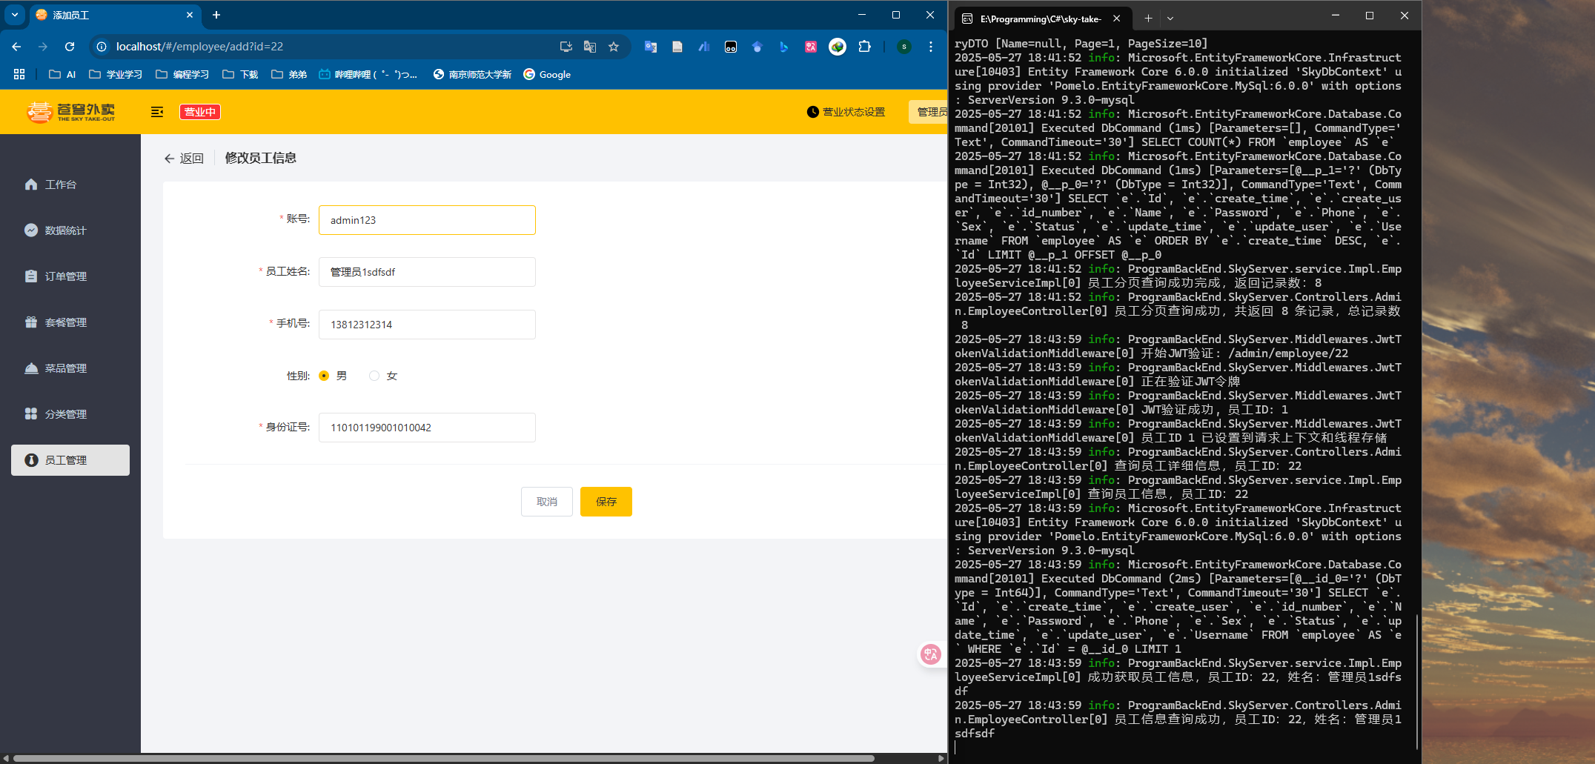Screen dimensions: 1595x764
Task: Click the 保存 button
Action: pyautogui.click(x=606, y=502)
